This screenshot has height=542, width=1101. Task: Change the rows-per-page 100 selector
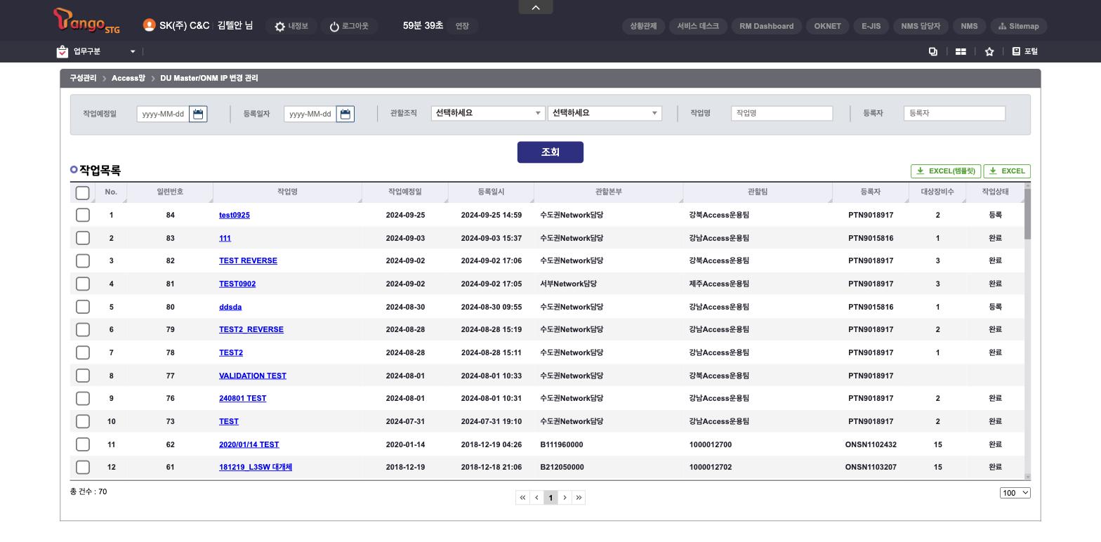pyautogui.click(x=1015, y=493)
